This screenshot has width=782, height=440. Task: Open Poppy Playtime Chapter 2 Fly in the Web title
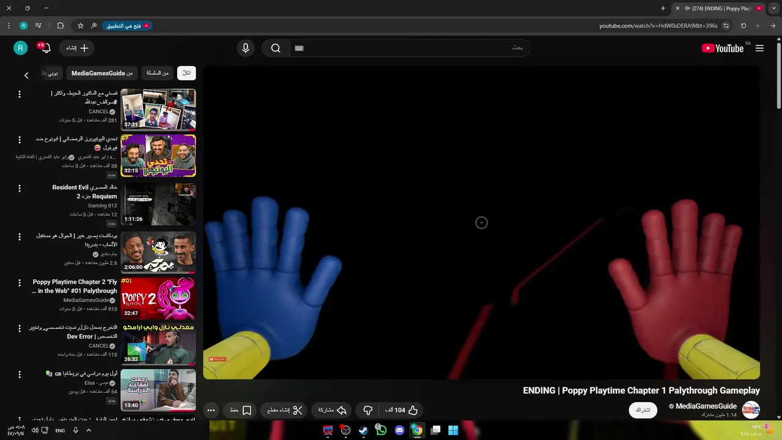coord(75,287)
